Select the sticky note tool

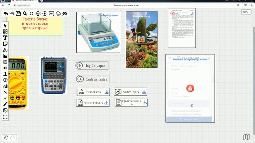[5, 44]
